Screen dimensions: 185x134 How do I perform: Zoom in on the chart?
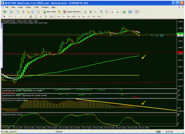coord(101,12)
